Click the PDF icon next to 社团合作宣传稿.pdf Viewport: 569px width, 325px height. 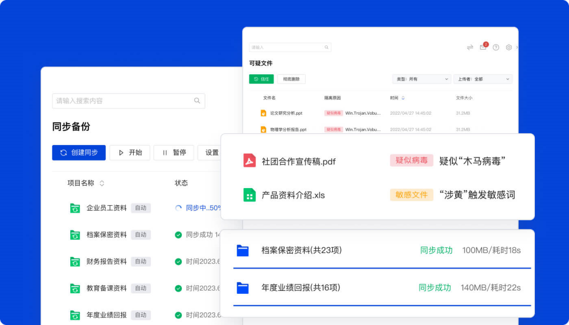(x=248, y=161)
